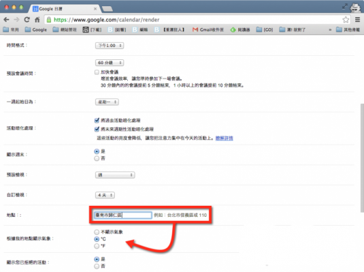This screenshot has height=272, width=364.
Task: Click the browser back arrow
Action: (x=6, y=20)
